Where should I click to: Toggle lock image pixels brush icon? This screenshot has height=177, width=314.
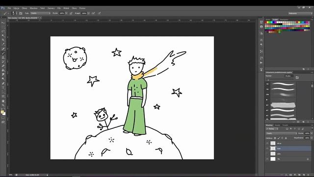(279, 138)
